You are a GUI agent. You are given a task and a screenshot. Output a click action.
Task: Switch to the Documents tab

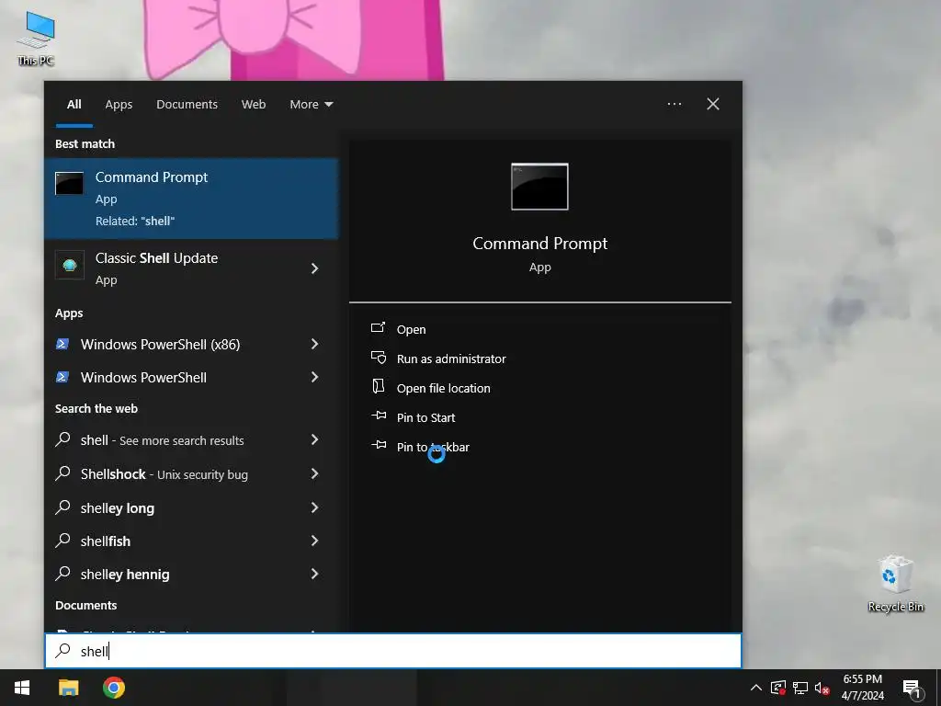tap(187, 105)
